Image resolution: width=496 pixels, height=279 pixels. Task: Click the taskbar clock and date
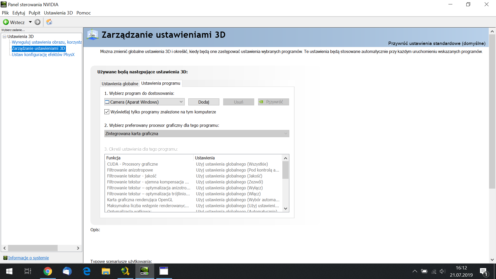(x=461, y=272)
